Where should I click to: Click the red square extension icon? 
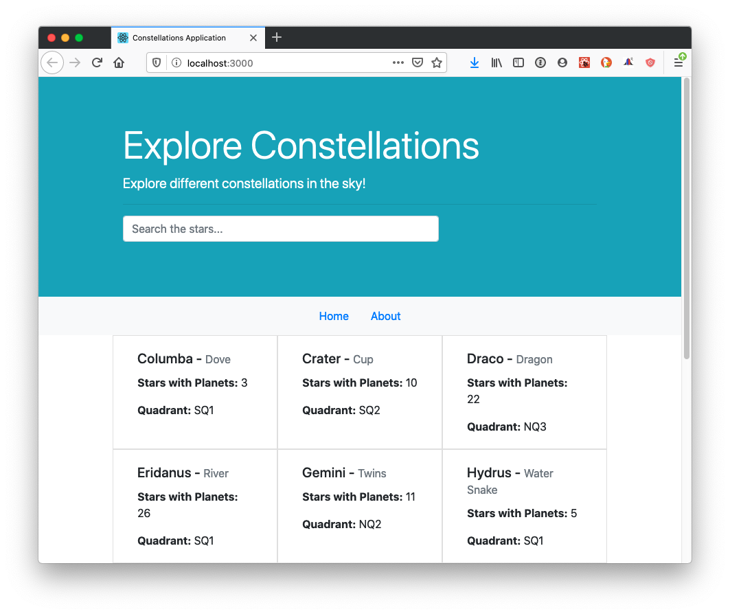[584, 62]
